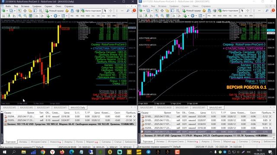Open Navigator icon in right terminal

pos(167,11)
